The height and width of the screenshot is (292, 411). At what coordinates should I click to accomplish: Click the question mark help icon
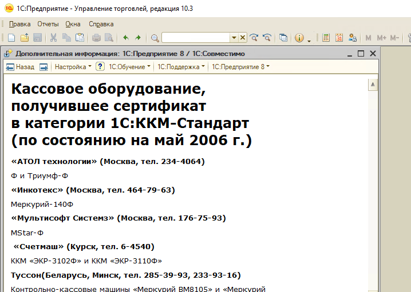[100, 66]
